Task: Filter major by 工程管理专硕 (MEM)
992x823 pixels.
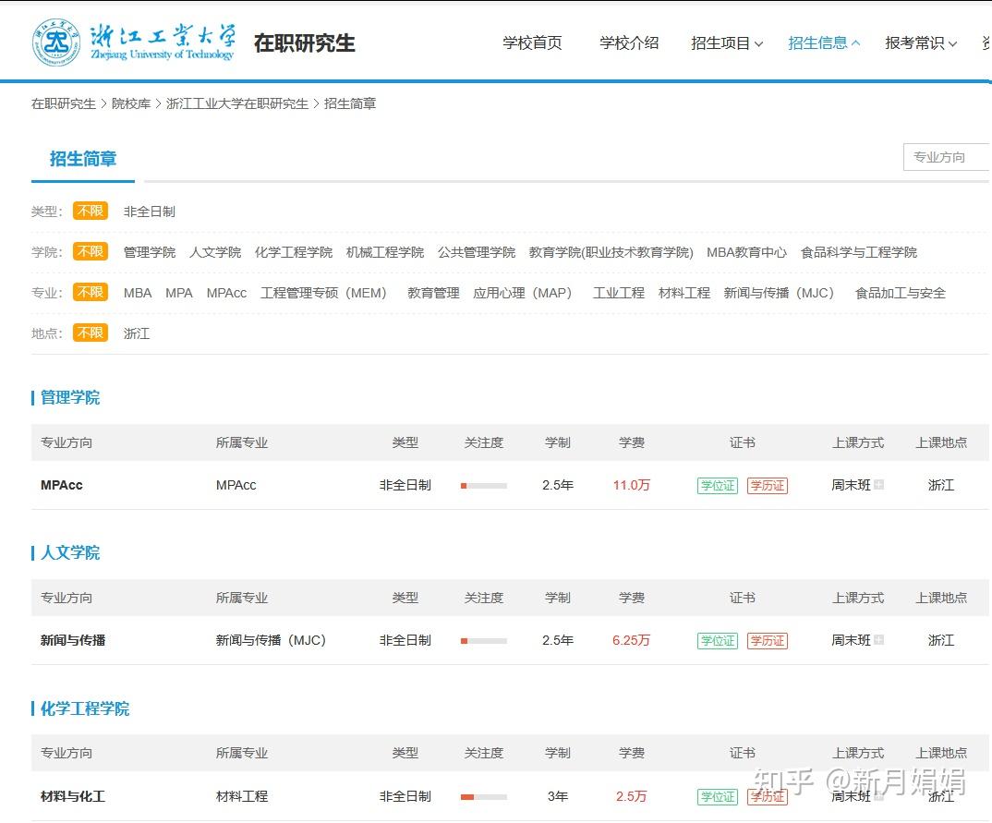Action: pos(323,293)
